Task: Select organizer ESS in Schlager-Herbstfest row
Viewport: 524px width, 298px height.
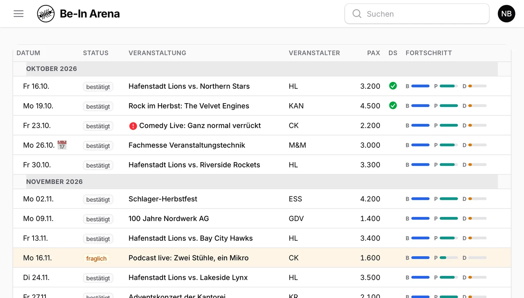Action: [295, 199]
